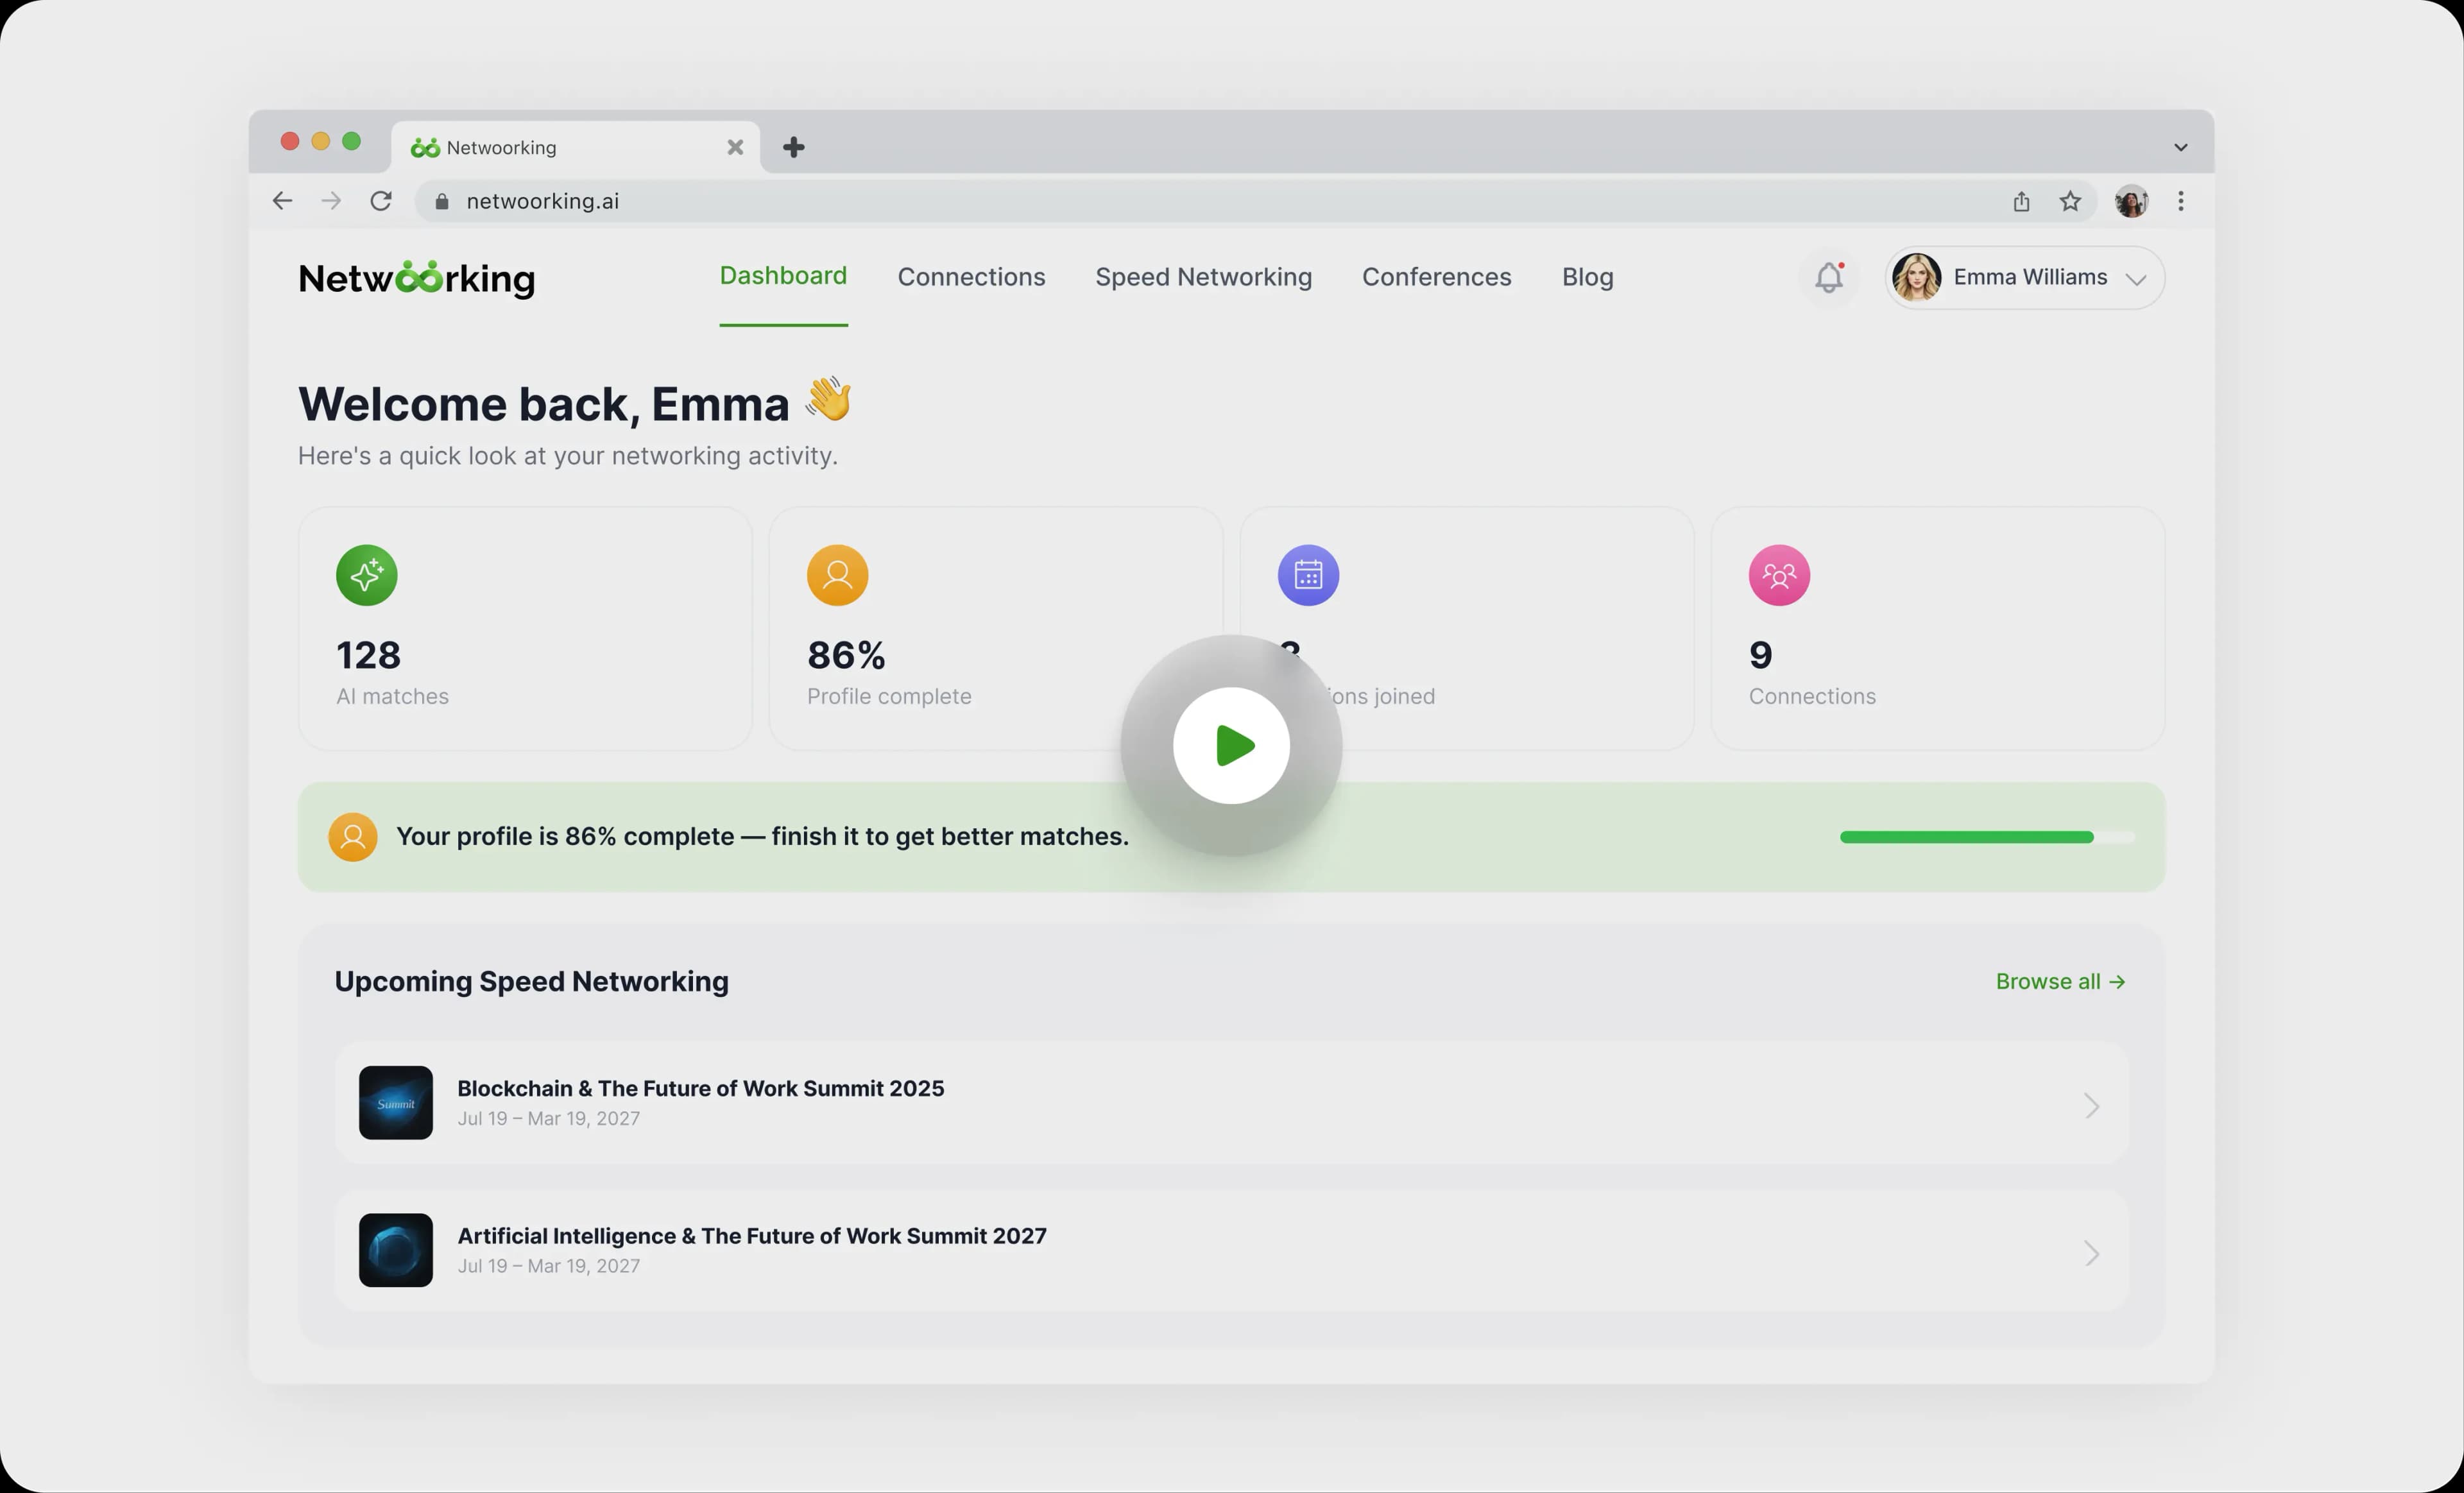Open Artificial Intelligence Summit 2027 event
The width and height of the screenshot is (2464, 1493).
coord(1231,1250)
